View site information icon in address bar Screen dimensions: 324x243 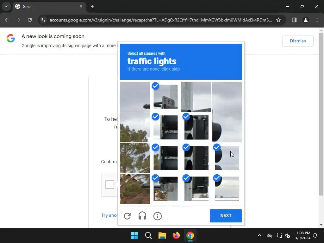tap(43, 20)
